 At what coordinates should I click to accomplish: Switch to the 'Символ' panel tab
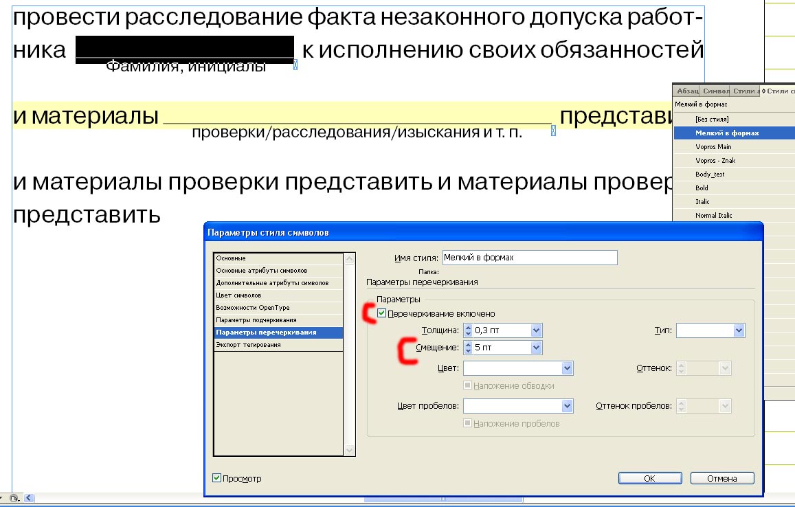click(x=715, y=91)
